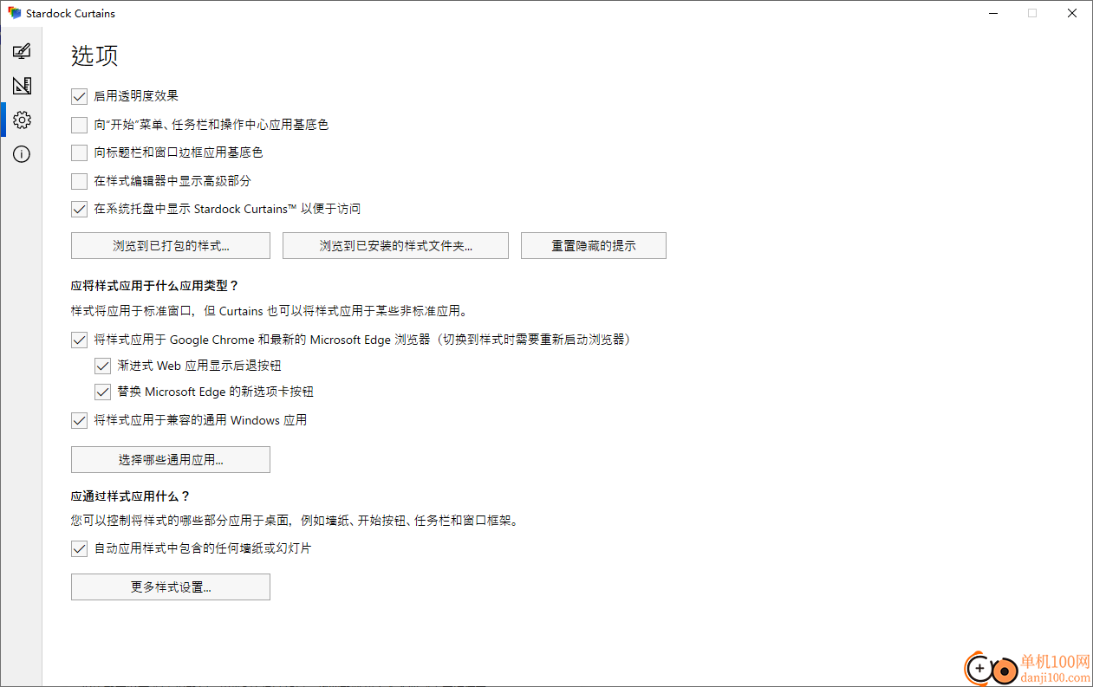1093x687 pixels.
Task: Open the style editor sidebar icon
Action: pyautogui.click(x=22, y=86)
